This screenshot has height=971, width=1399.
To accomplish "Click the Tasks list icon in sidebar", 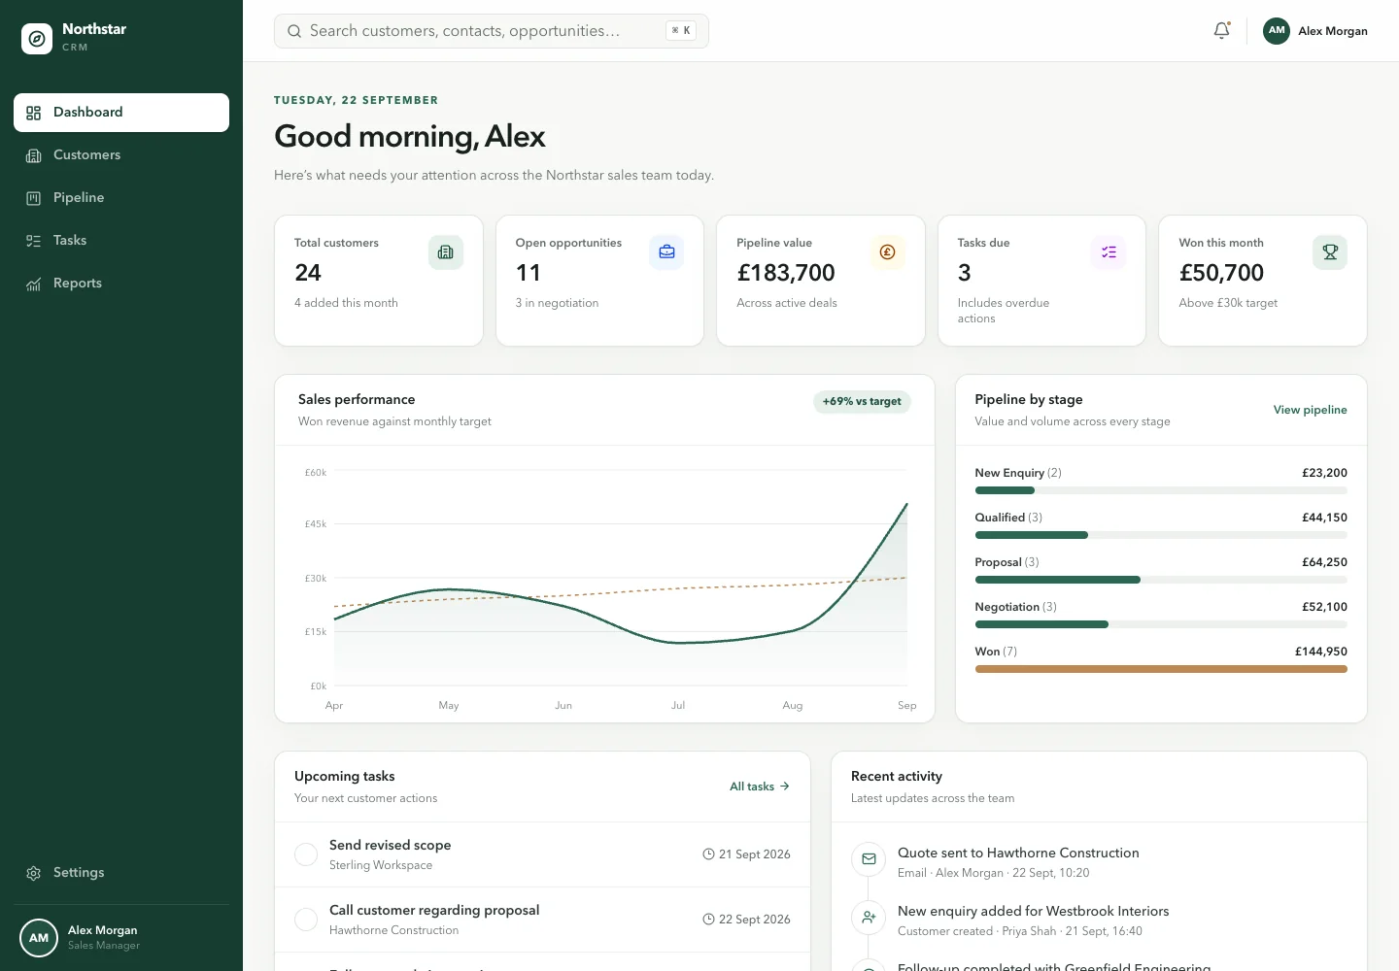I will [x=34, y=241].
